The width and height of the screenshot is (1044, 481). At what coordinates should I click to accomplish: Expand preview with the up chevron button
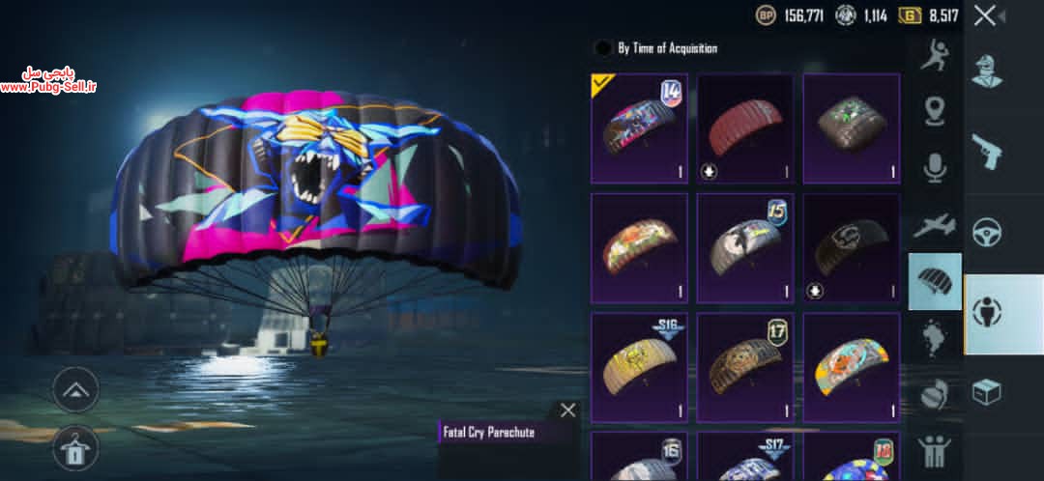[75, 390]
